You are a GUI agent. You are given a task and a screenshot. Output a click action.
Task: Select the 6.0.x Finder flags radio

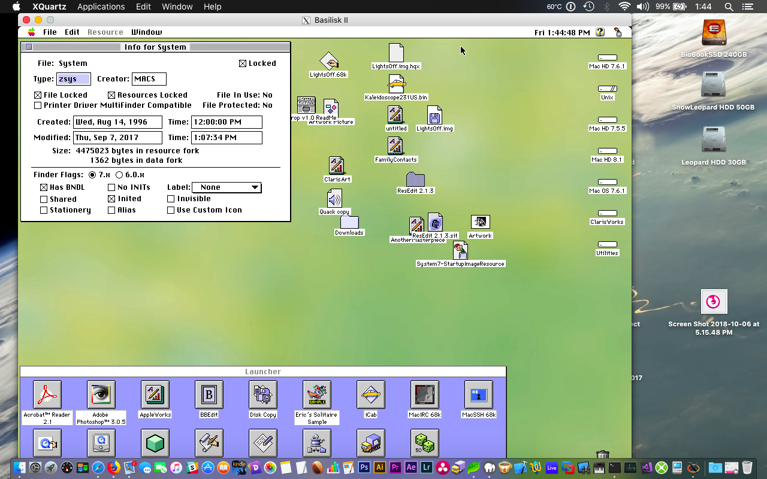tap(119, 175)
